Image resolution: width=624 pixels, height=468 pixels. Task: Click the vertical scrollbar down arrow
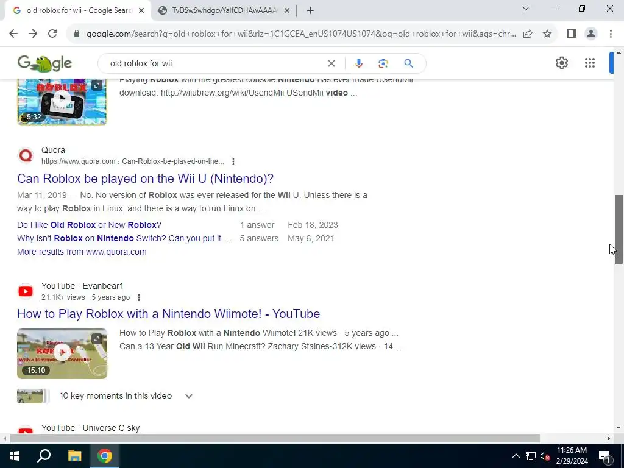(619, 428)
